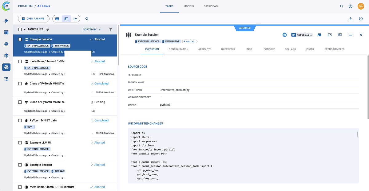Select the checkbox for the Example LLM UI task
Image resolution: width=369 pixels, height=191 pixels.
point(20,143)
